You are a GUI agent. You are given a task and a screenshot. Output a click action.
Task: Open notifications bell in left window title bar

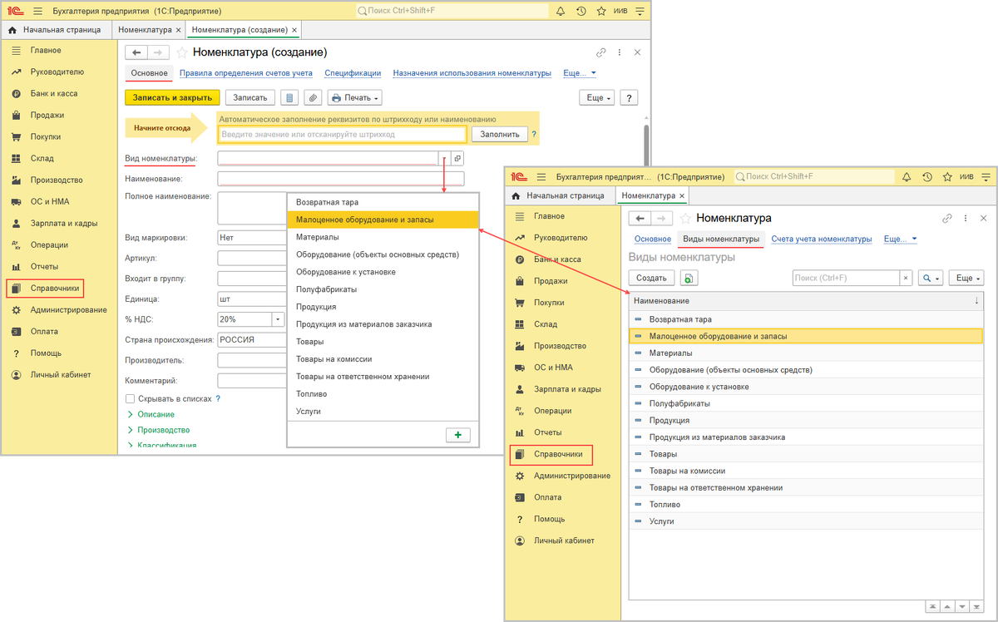pyautogui.click(x=561, y=11)
